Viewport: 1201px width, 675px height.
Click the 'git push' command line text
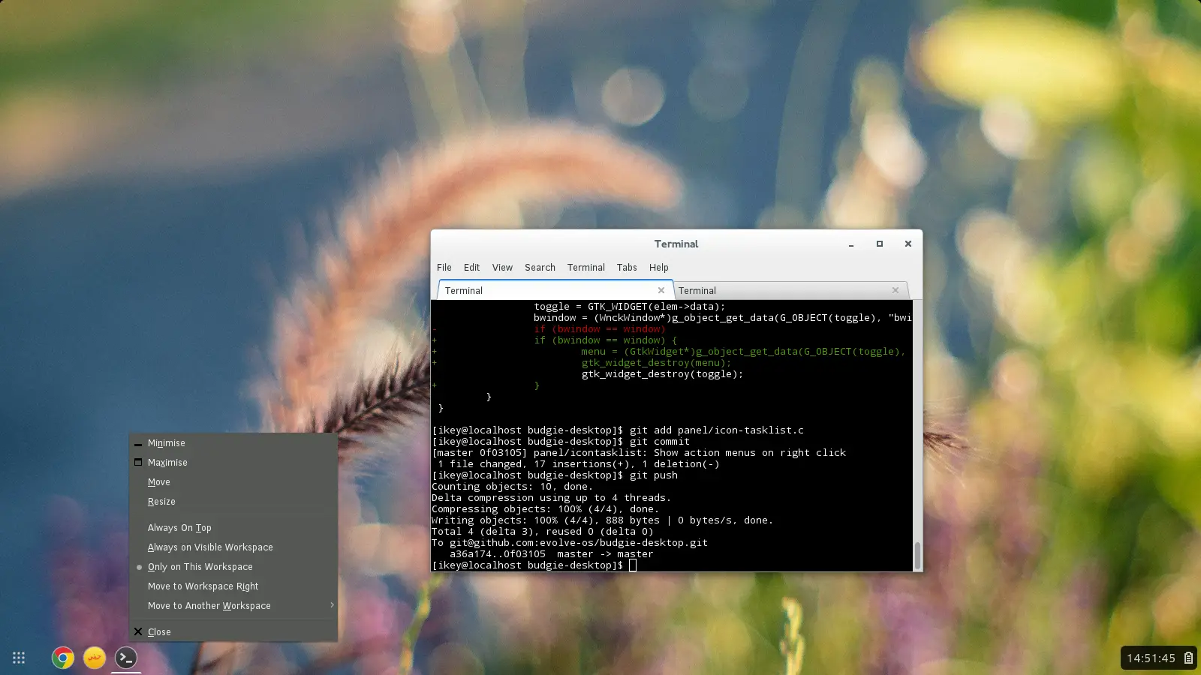(654, 475)
